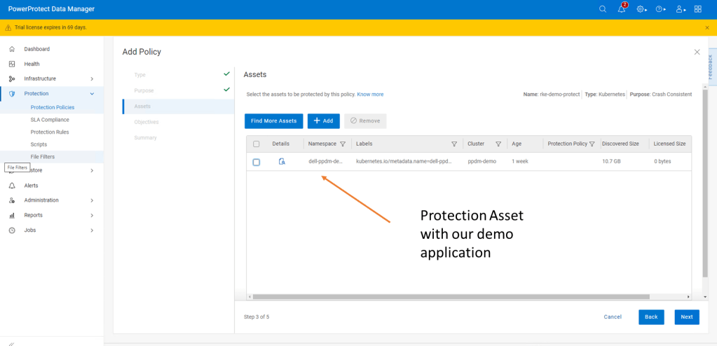Click Next to proceed to Objectives
Viewport: 717px width, 346px height.
686,317
